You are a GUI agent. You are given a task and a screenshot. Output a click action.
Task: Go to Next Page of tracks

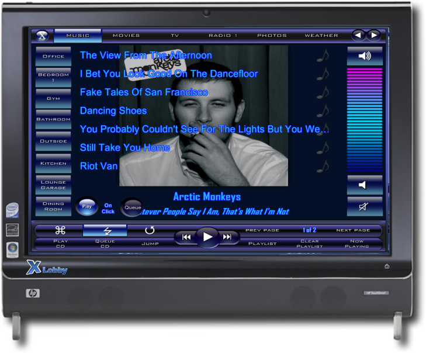[x=353, y=230]
